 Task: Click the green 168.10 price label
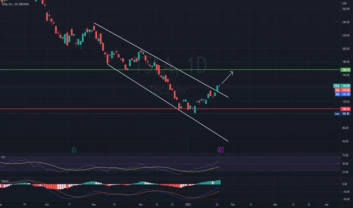point(345,70)
